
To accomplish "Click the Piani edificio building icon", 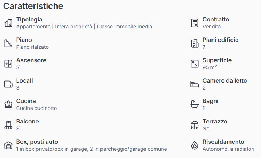I will (x=195, y=44).
